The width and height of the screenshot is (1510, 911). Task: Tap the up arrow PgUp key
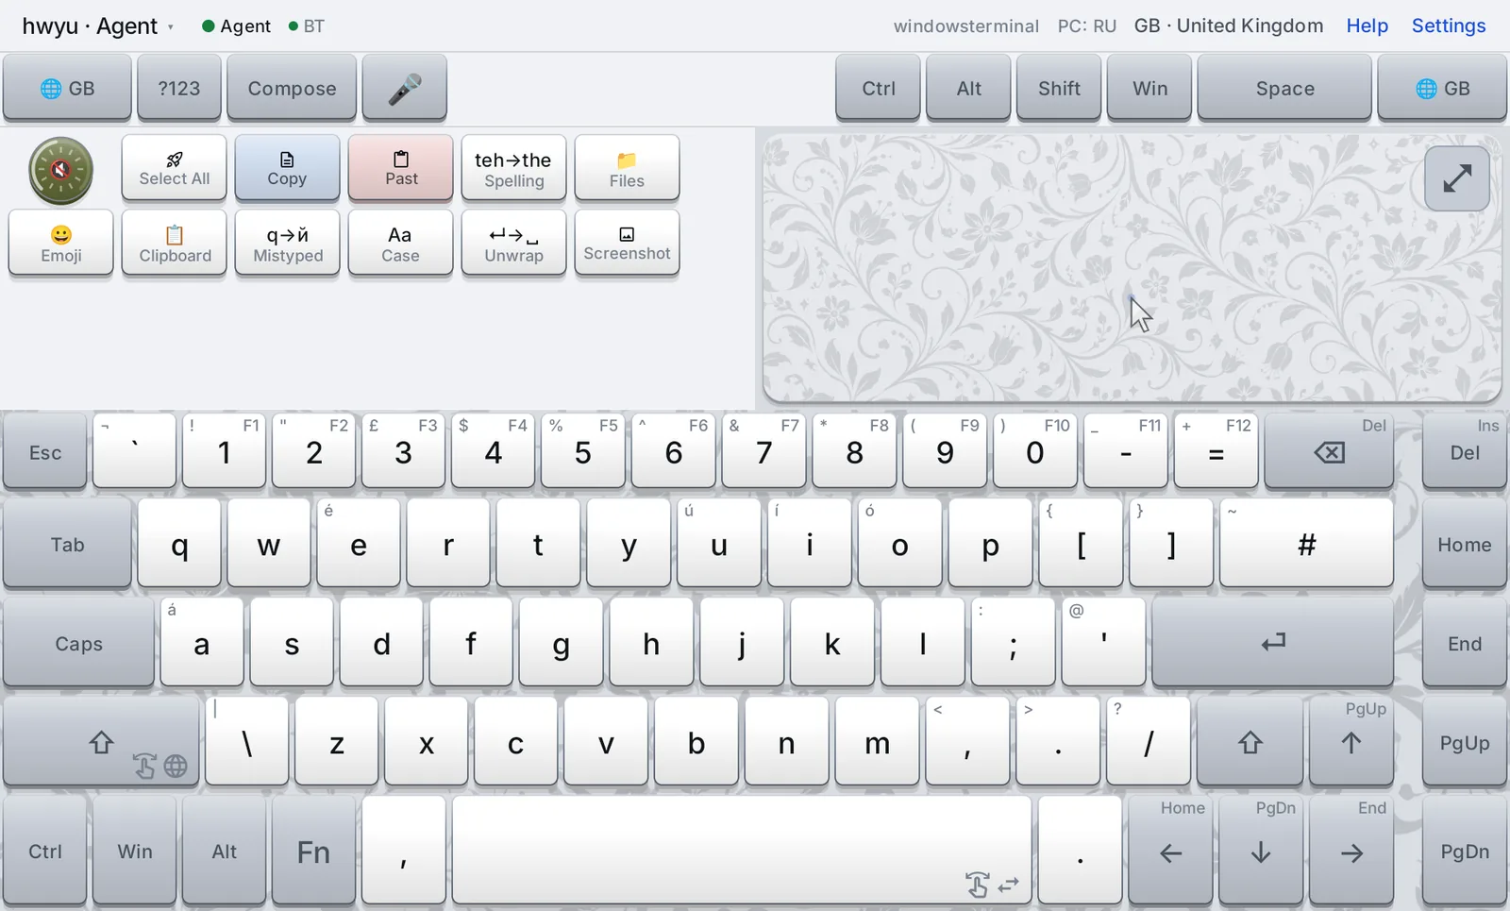click(x=1351, y=742)
